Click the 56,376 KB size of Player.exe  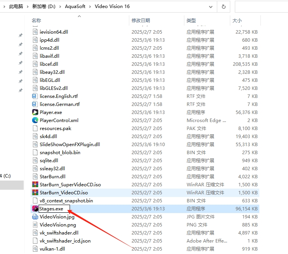coord(246,112)
